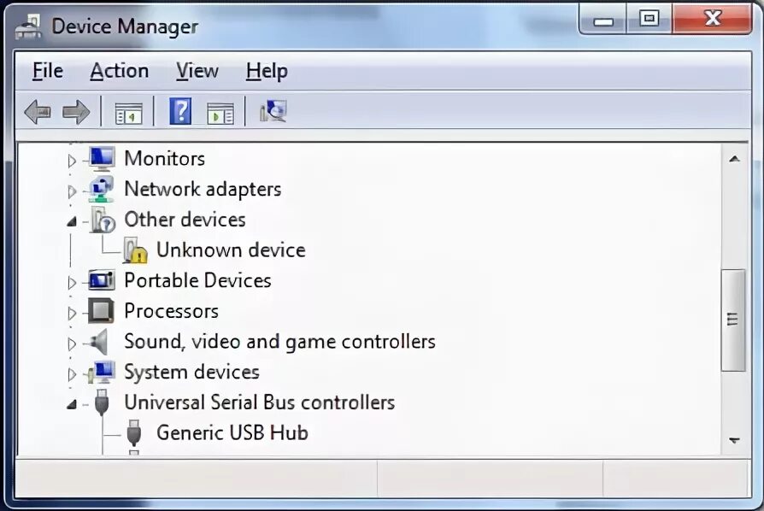Viewport: 764px width, 511px height.
Task: Select the Portable Devices tree item
Action: coord(197,280)
